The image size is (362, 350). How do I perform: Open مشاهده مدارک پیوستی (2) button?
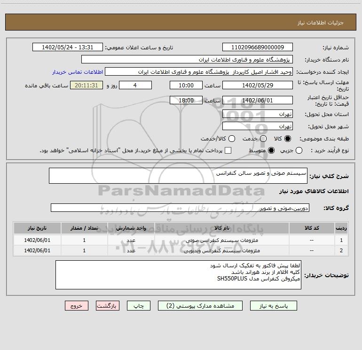(200, 306)
